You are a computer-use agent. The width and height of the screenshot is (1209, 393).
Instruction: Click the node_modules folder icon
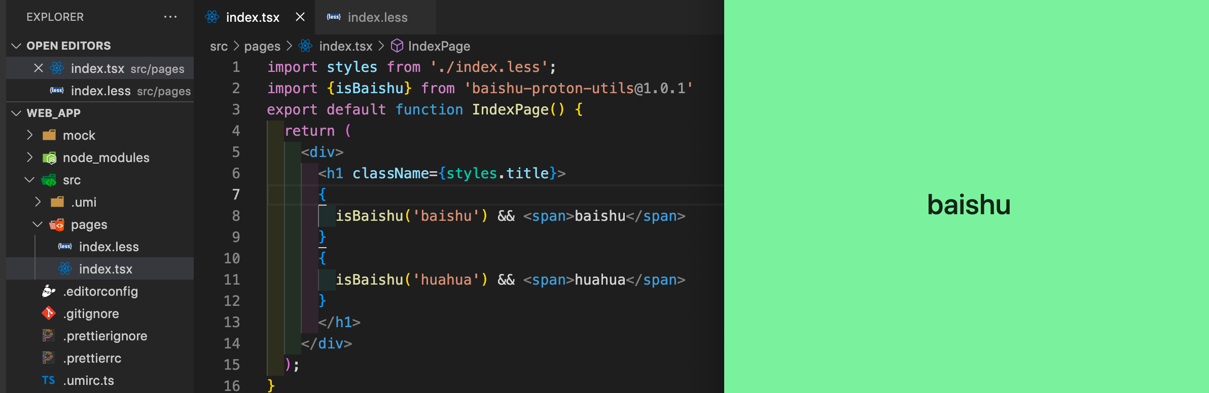[x=49, y=158]
